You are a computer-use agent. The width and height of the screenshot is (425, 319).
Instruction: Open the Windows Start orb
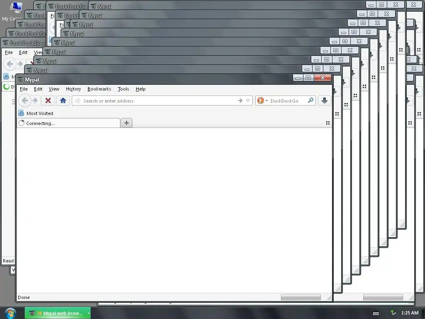coord(10,313)
